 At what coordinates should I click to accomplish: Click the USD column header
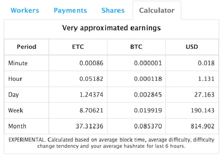192,47
